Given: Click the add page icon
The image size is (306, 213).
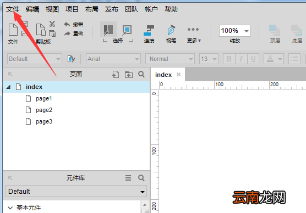Looking at the screenshot, I should coord(116,74).
